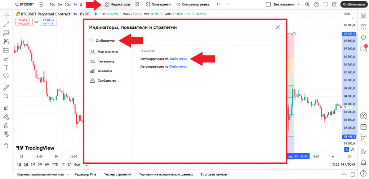The image size is (369, 179).
Task: Collapse the bottom panel chevron
Action: pos(344,174)
